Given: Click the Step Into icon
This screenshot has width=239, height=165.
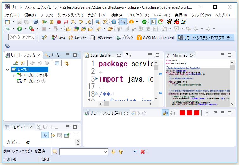Looking at the screenshot, I should (x=73, y=22).
